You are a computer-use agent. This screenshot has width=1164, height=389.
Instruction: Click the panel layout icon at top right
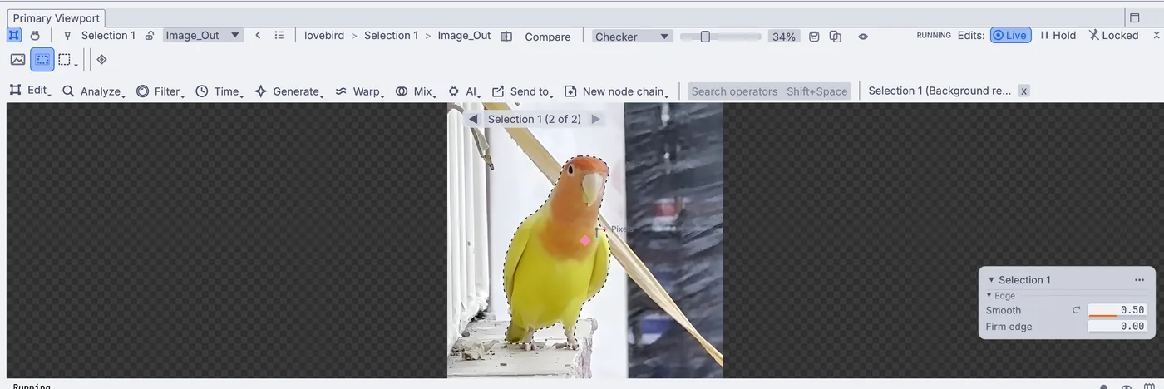[1134, 17]
